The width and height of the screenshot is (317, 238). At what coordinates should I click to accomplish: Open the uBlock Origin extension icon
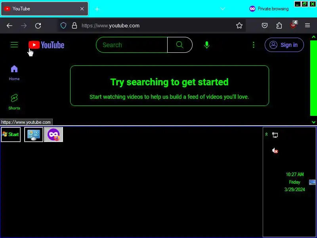[x=294, y=25]
